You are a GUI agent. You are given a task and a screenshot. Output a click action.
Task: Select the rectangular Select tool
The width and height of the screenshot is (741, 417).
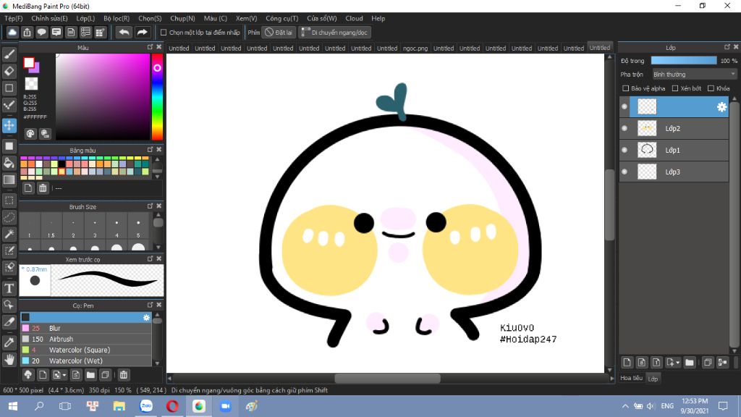tap(9, 201)
